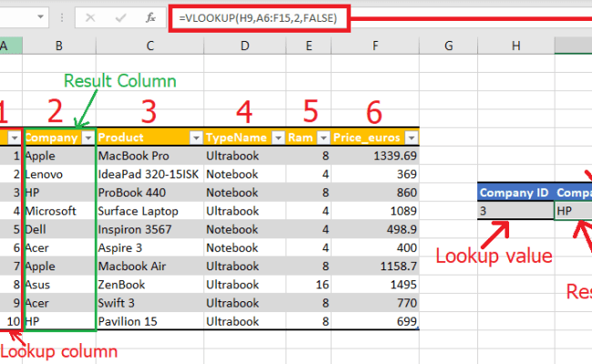The height and width of the screenshot is (364, 592).
Task: Open the Price_euros column filter dropdown
Action: (x=412, y=138)
